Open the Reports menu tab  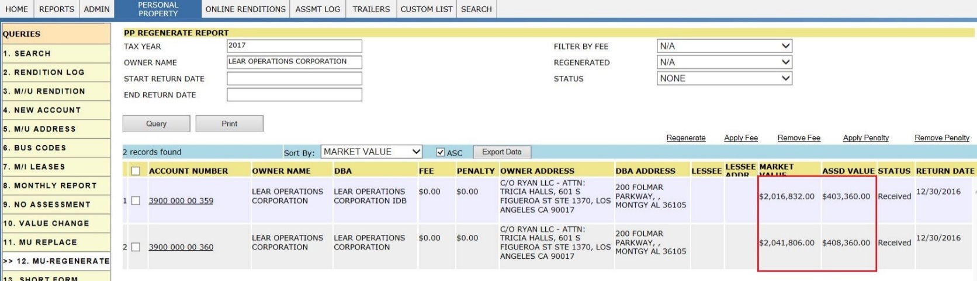(57, 9)
